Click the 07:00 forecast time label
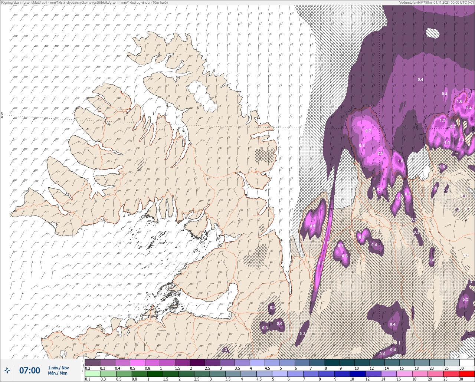 click(x=29, y=370)
